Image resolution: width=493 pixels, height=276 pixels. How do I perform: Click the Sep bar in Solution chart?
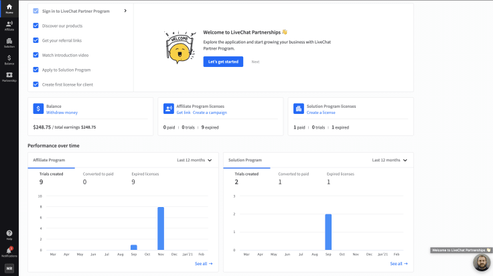[328, 232]
